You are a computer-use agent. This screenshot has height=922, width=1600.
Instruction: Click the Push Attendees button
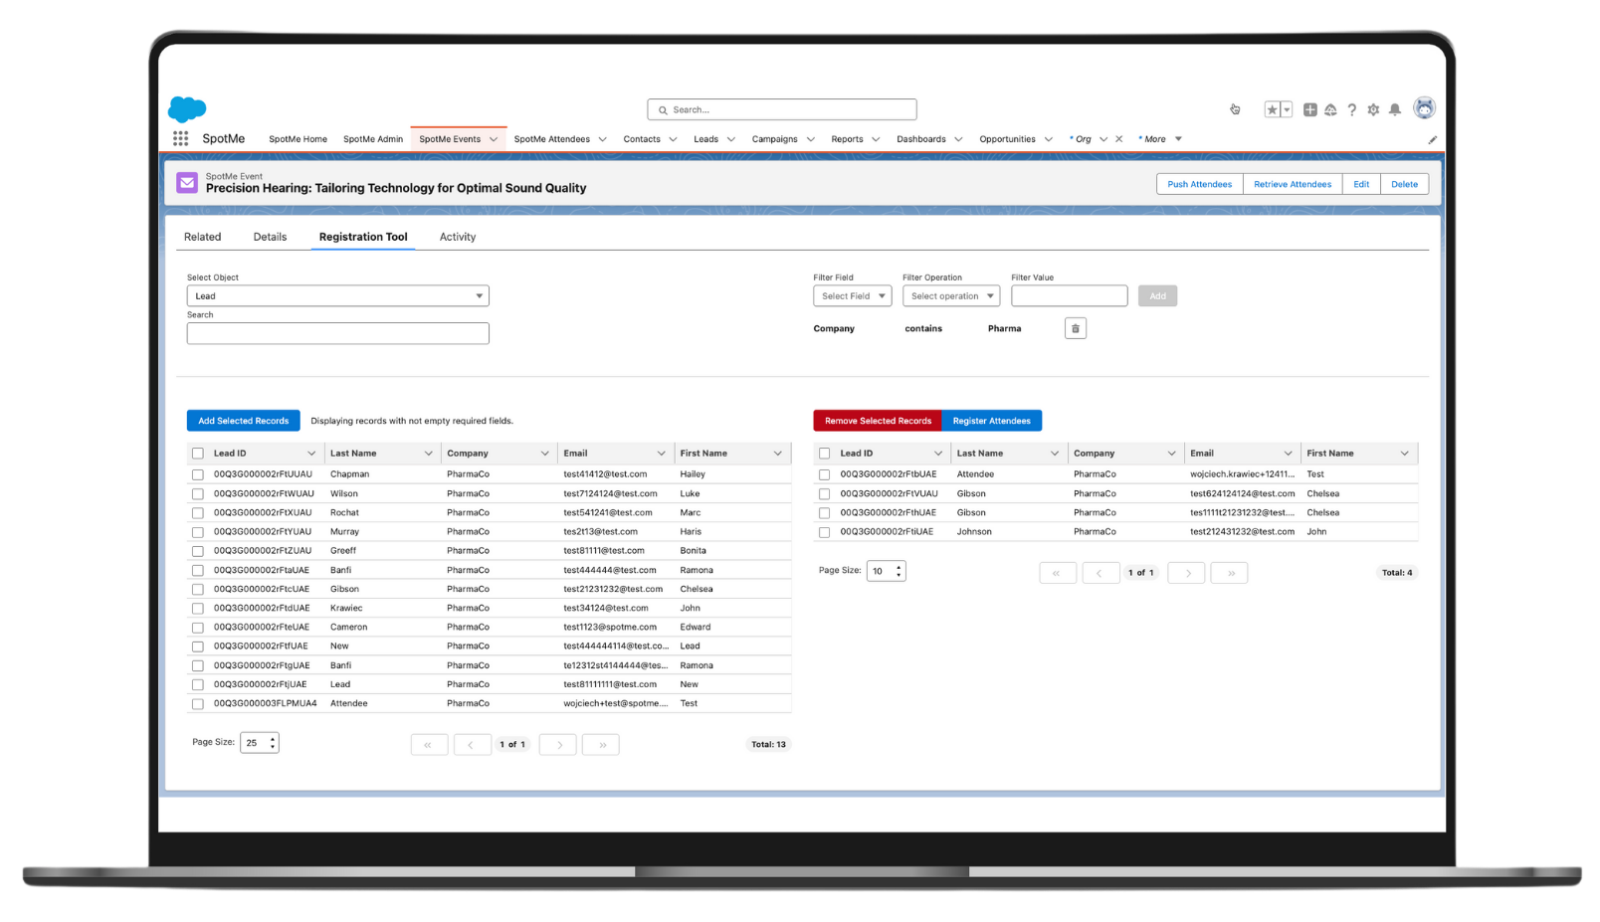tap(1199, 183)
